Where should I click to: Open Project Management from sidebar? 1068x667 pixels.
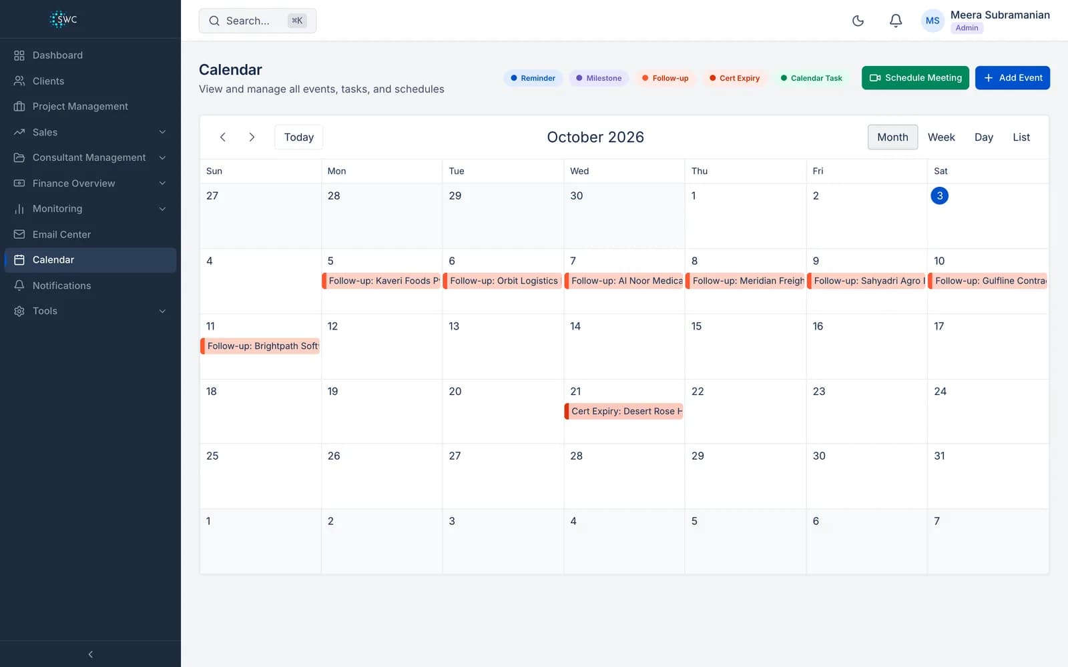[x=90, y=106]
